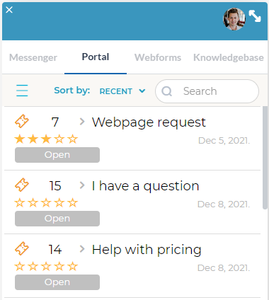Click the search magnifier icon
269x300 pixels.
(167, 91)
